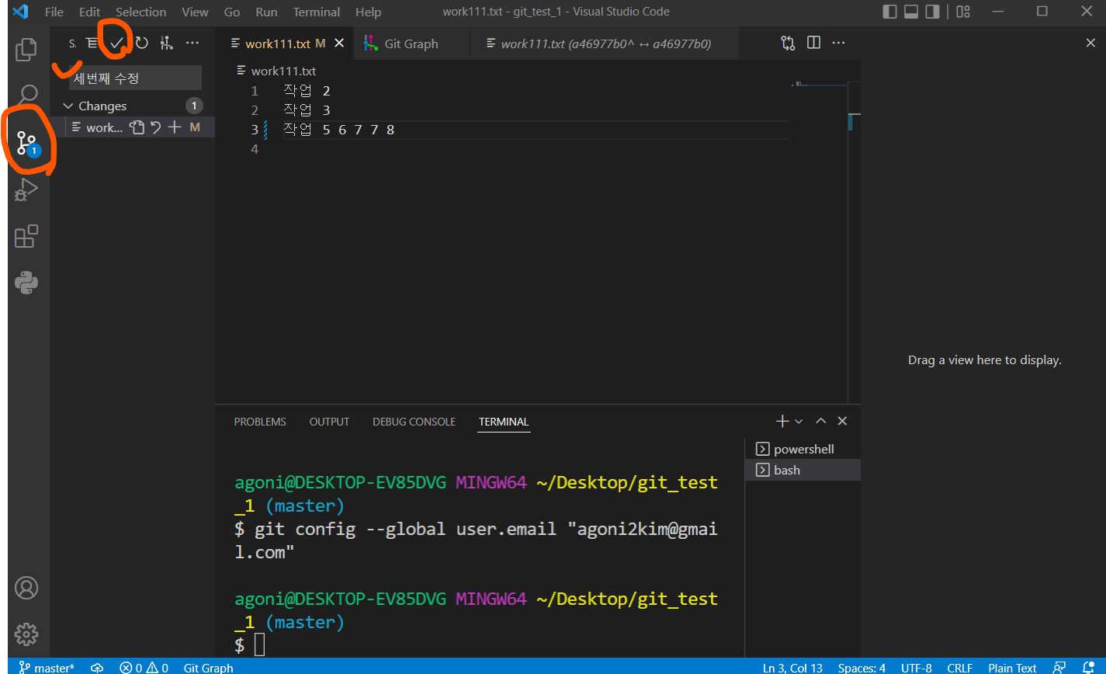
Task: Open the File menu
Action: 54,12
